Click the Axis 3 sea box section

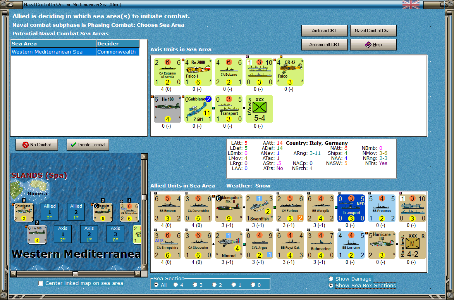point(115,234)
